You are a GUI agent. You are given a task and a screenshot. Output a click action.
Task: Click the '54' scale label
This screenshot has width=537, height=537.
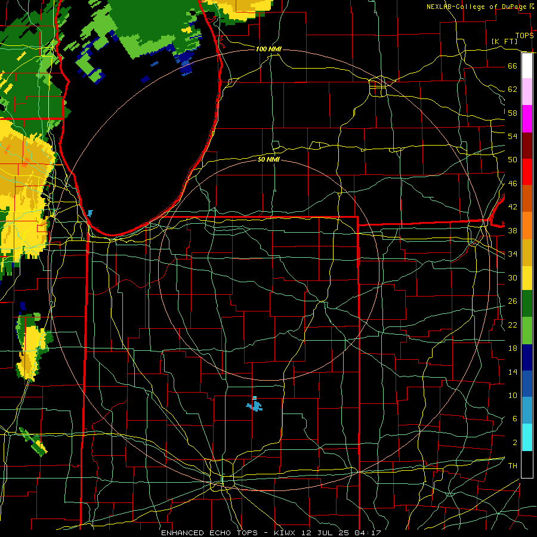pyautogui.click(x=513, y=136)
